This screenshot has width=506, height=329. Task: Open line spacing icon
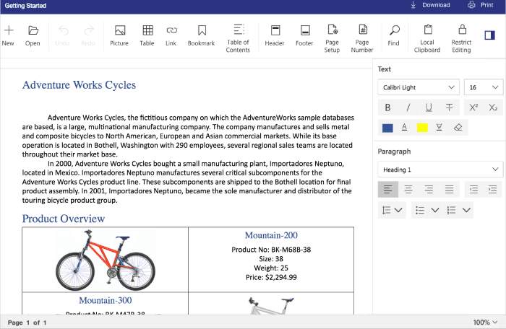(386, 211)
